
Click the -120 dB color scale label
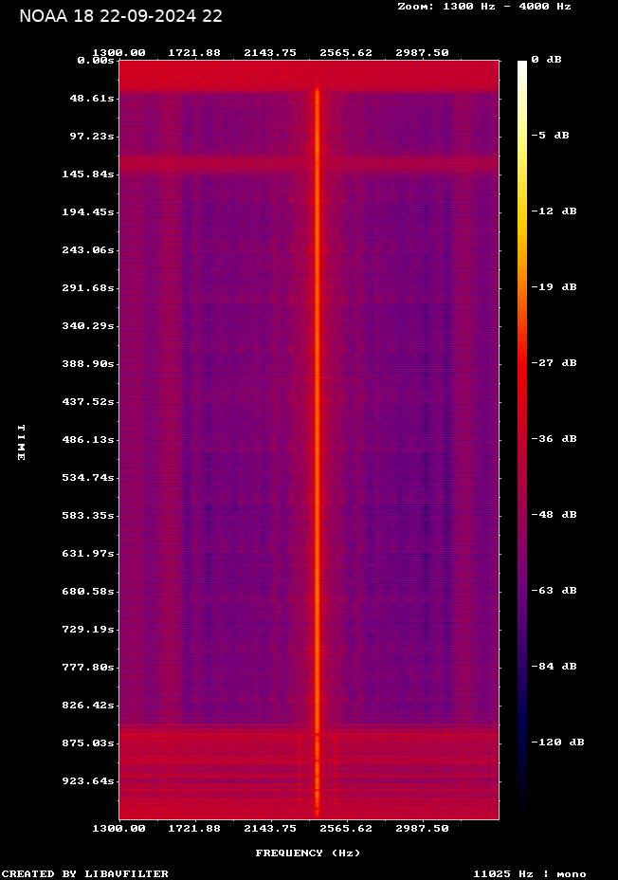pyautogui.click(x=557, y=742)
